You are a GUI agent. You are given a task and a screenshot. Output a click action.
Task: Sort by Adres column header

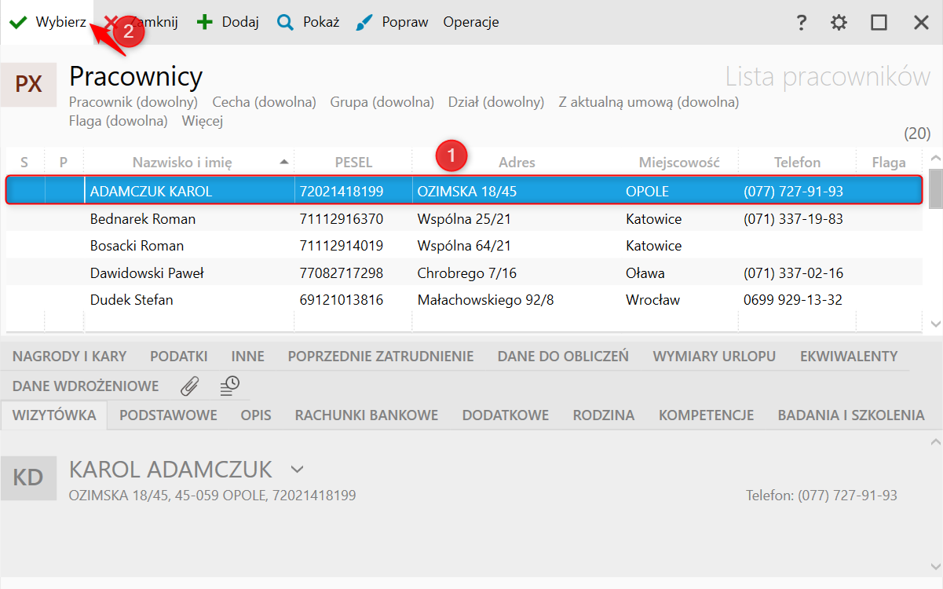(x=517, y=163)
